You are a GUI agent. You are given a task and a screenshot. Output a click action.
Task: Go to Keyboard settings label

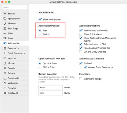click(x=13, y=58)
